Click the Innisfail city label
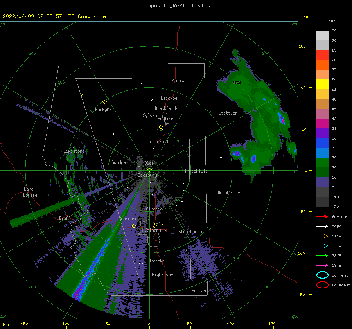 tap(158, 142)
